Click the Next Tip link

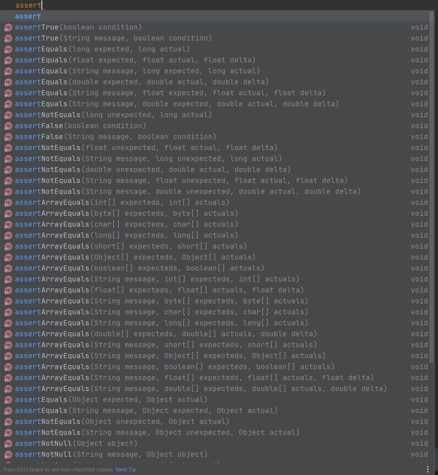[126, 470]
